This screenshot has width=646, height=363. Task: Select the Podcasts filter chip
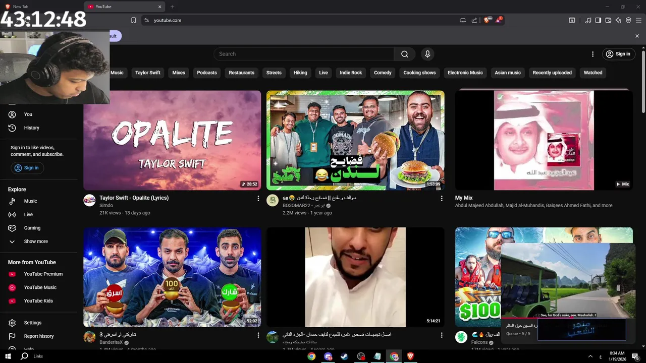point(207,73)
